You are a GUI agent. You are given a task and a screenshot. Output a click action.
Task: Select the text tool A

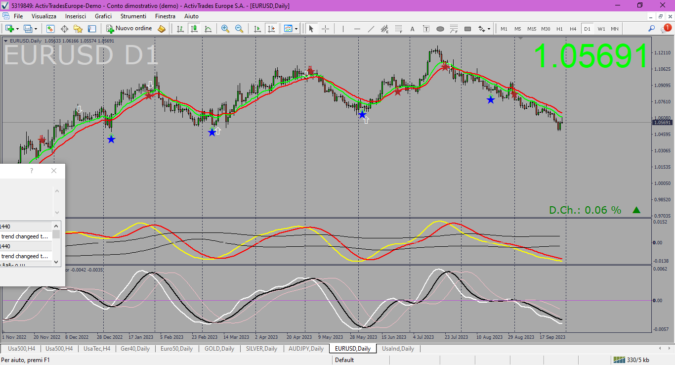(412, 29)
